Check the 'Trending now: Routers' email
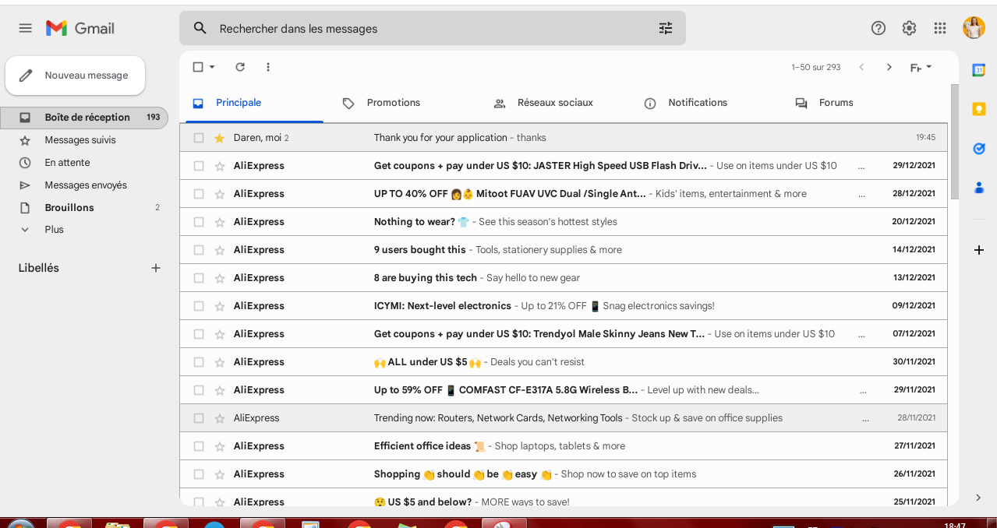Viewport: 997px width, 528px height. (x=199, y=418)
